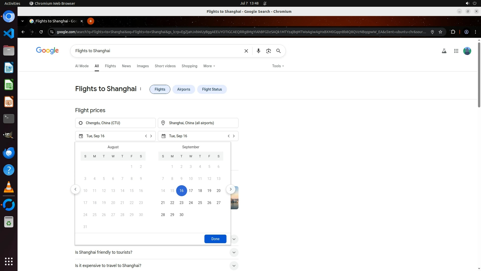Click the voice search microphone icon
Viewport: 481px width, 271px height.
(x=258, y=51)
